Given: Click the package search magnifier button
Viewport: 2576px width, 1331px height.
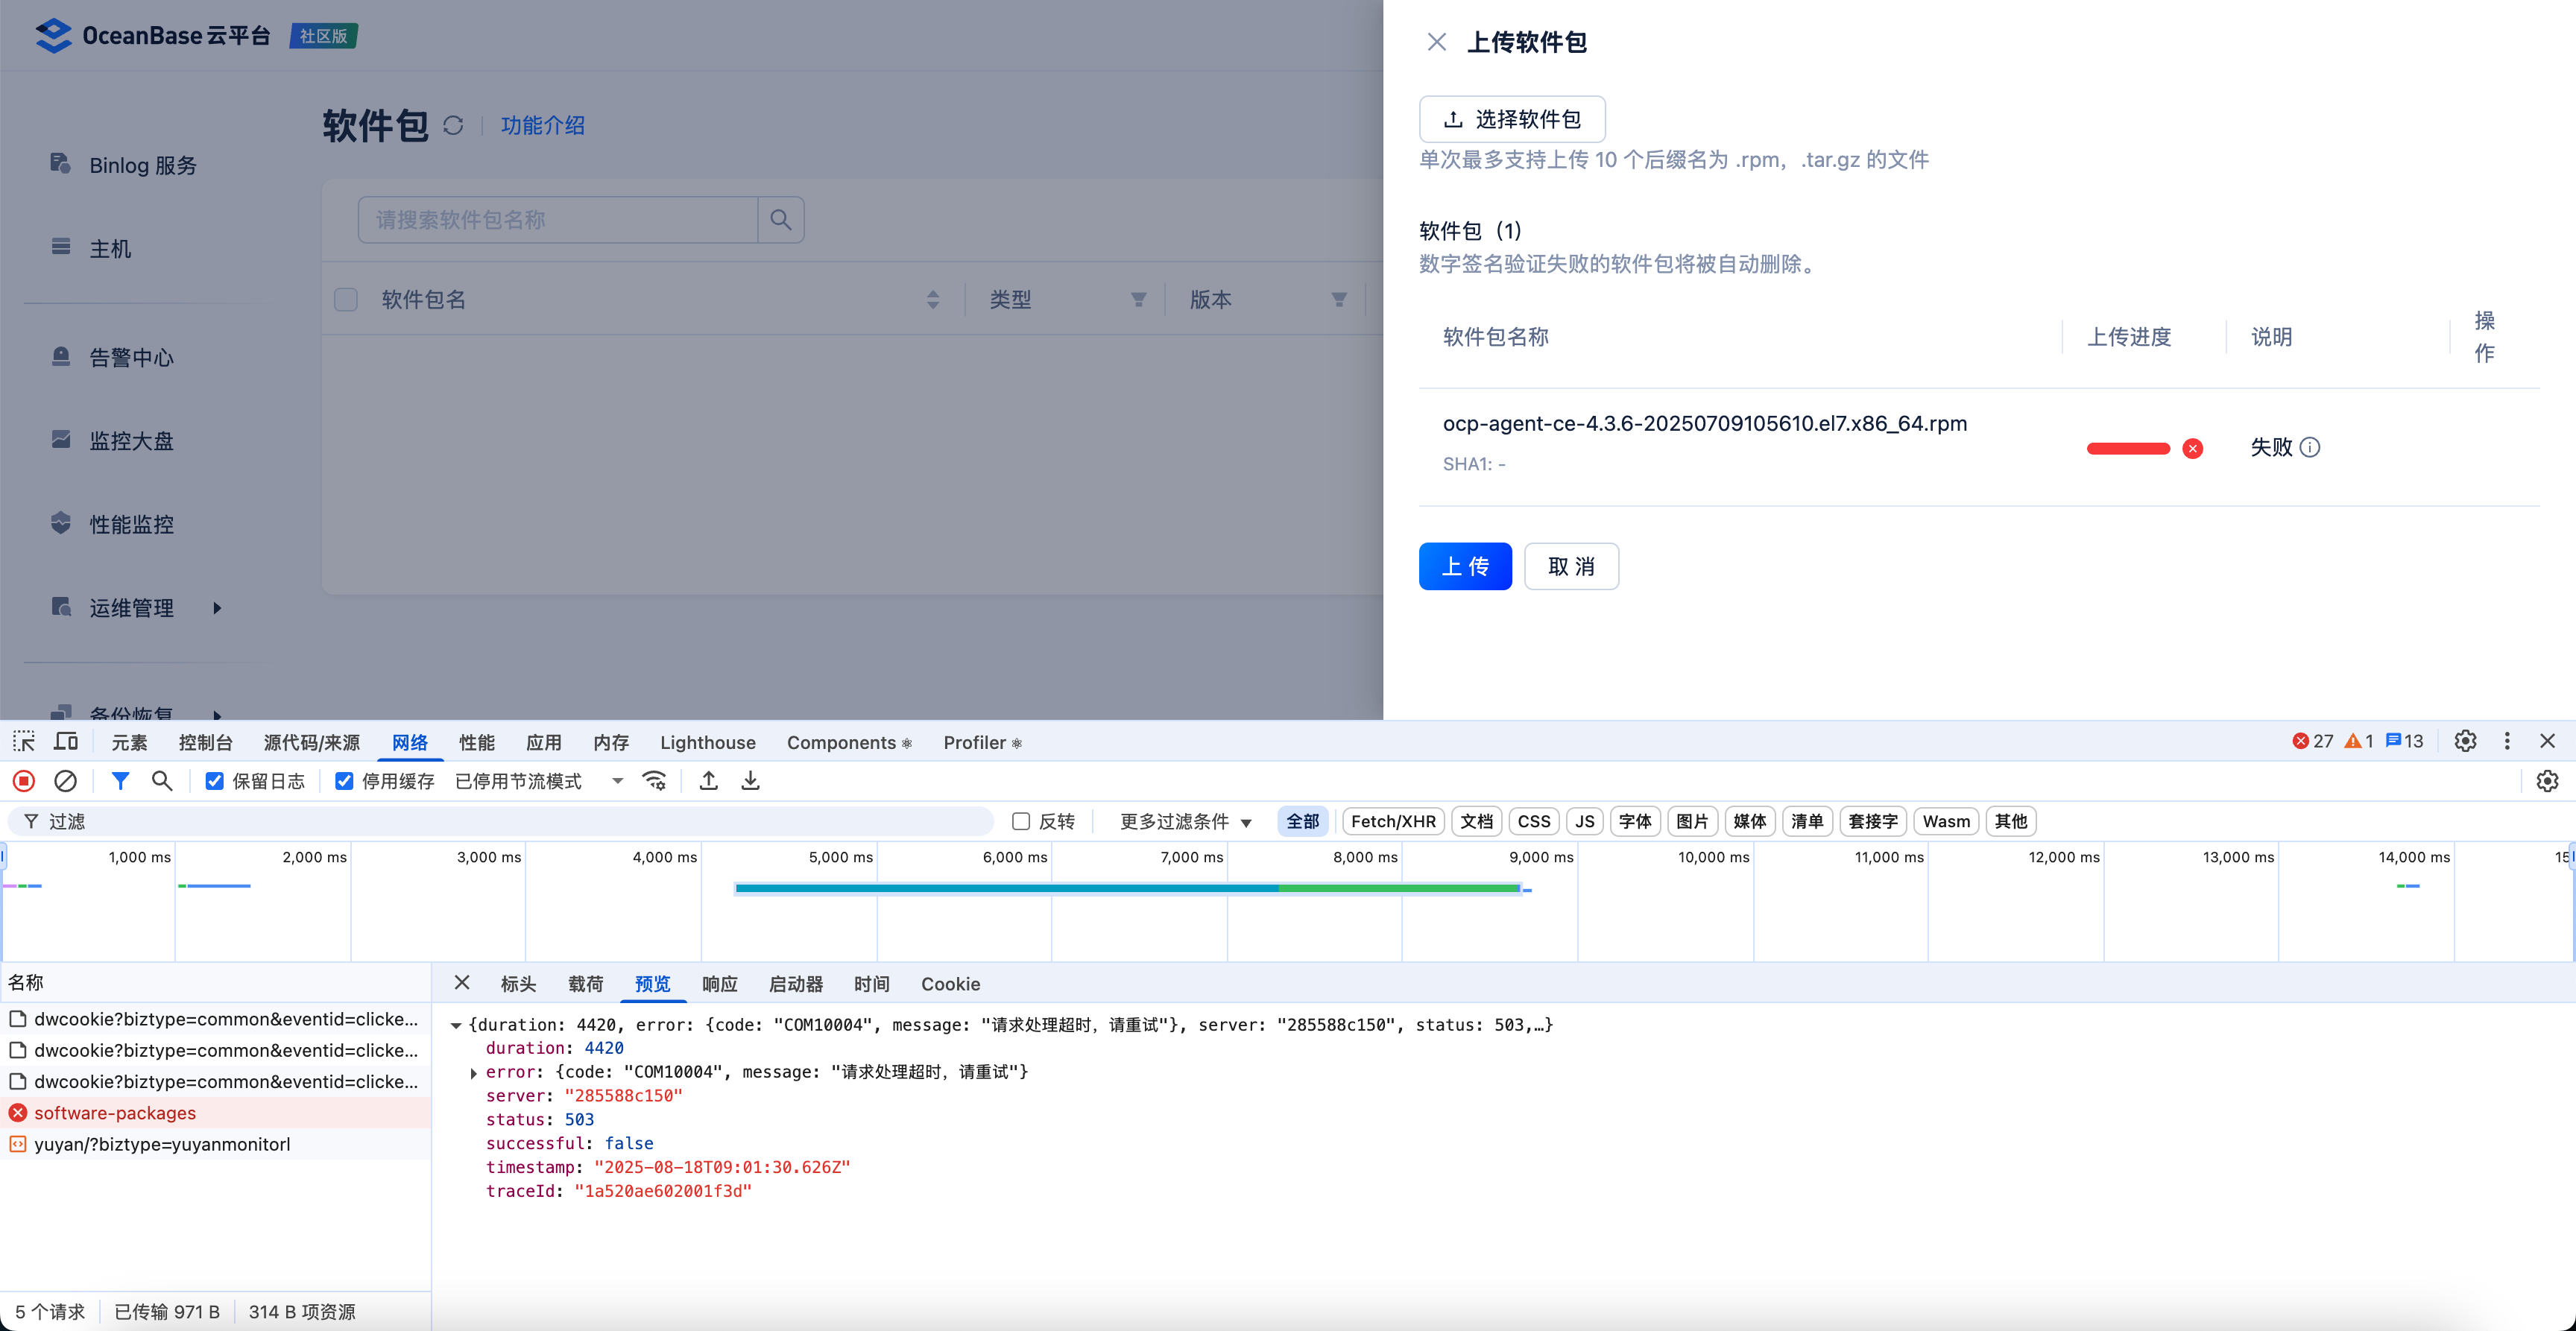Looking at the screenshot, I should coord(781,220).
